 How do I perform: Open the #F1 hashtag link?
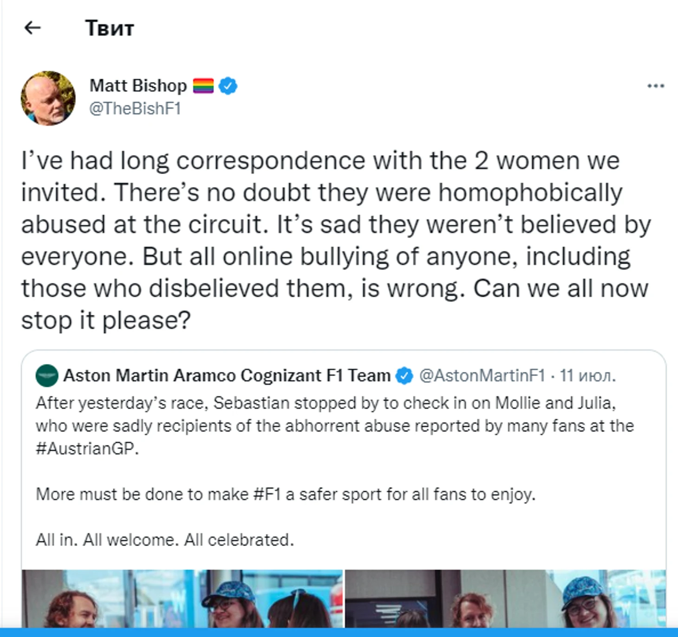pyautogui.click(x=267, y=494)
